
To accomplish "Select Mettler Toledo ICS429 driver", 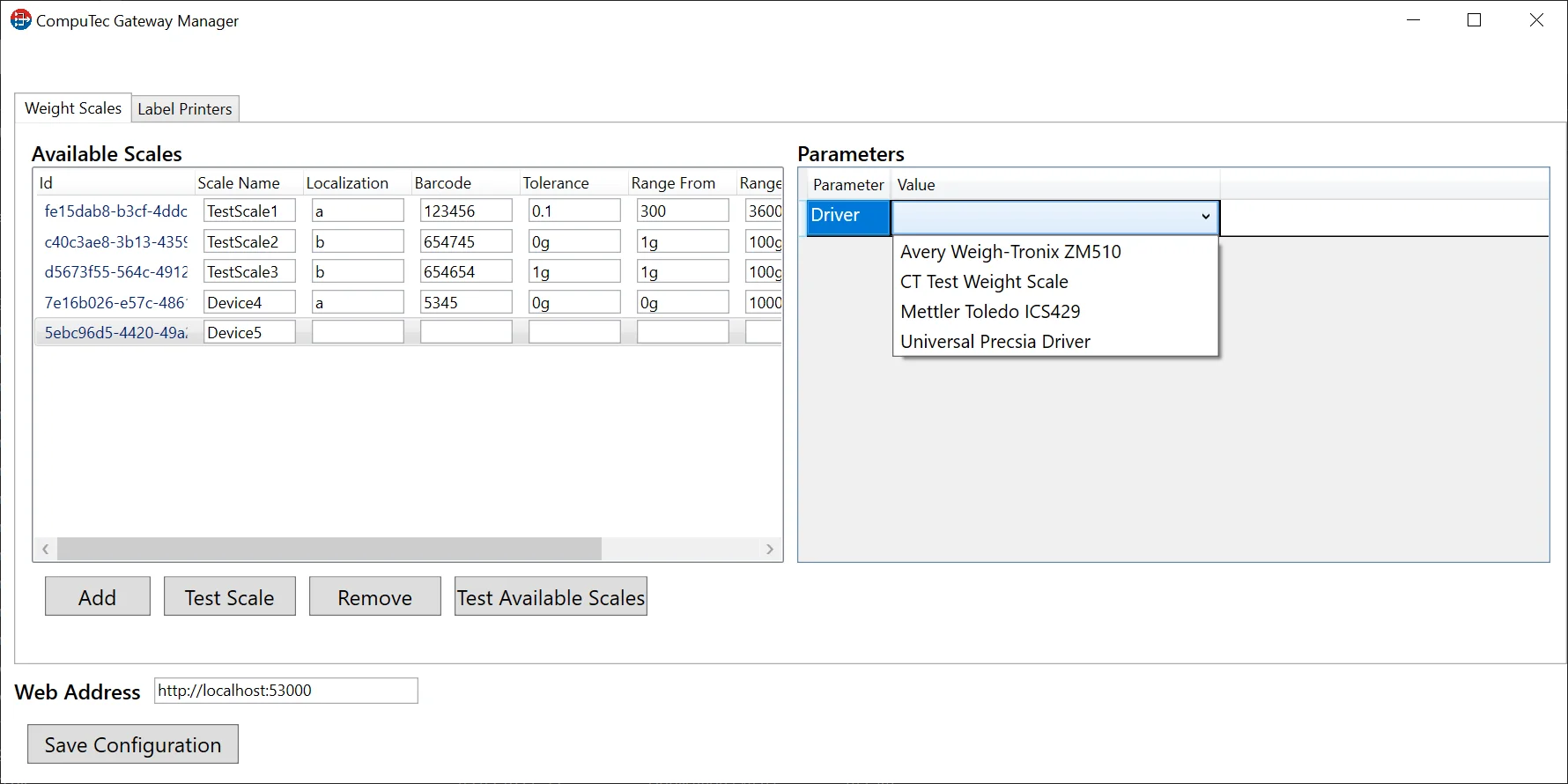I will tap(990, 312).
